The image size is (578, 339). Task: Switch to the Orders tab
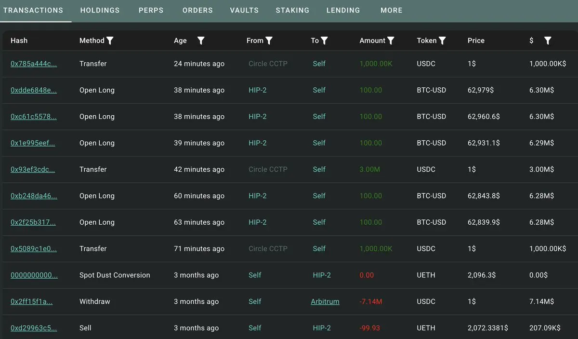197,10
